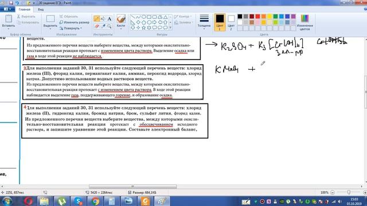Viewport: 367px width, 206px height.
Task: Open the Толщина line thickness dropdown
Action: (204, 29)
